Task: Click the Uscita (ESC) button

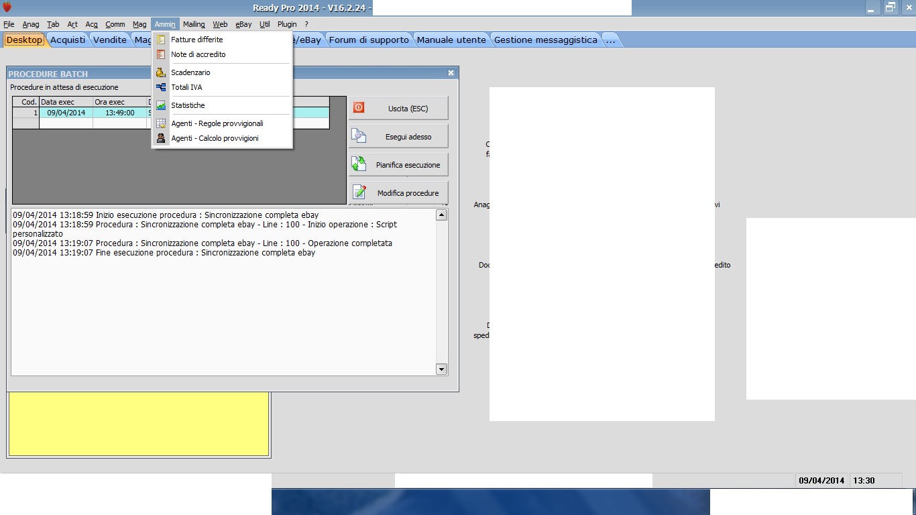Action: point(398,108)
